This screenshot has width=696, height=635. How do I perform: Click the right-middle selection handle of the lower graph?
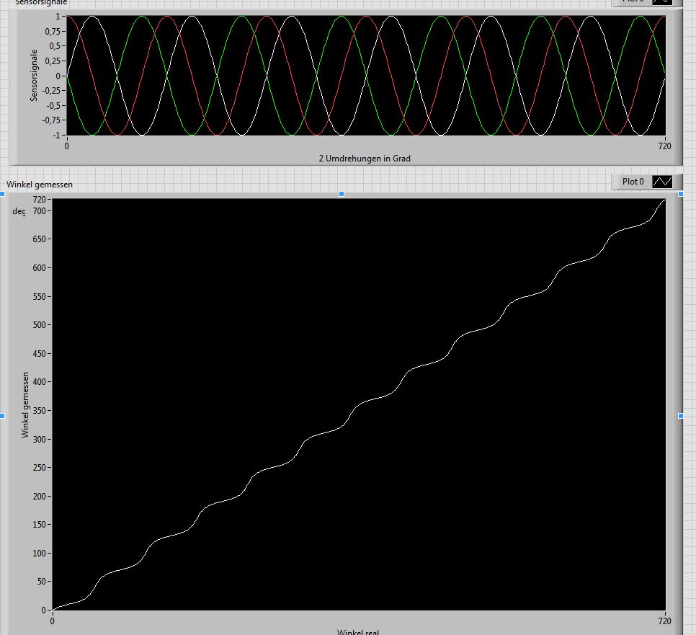pos(681,416)
